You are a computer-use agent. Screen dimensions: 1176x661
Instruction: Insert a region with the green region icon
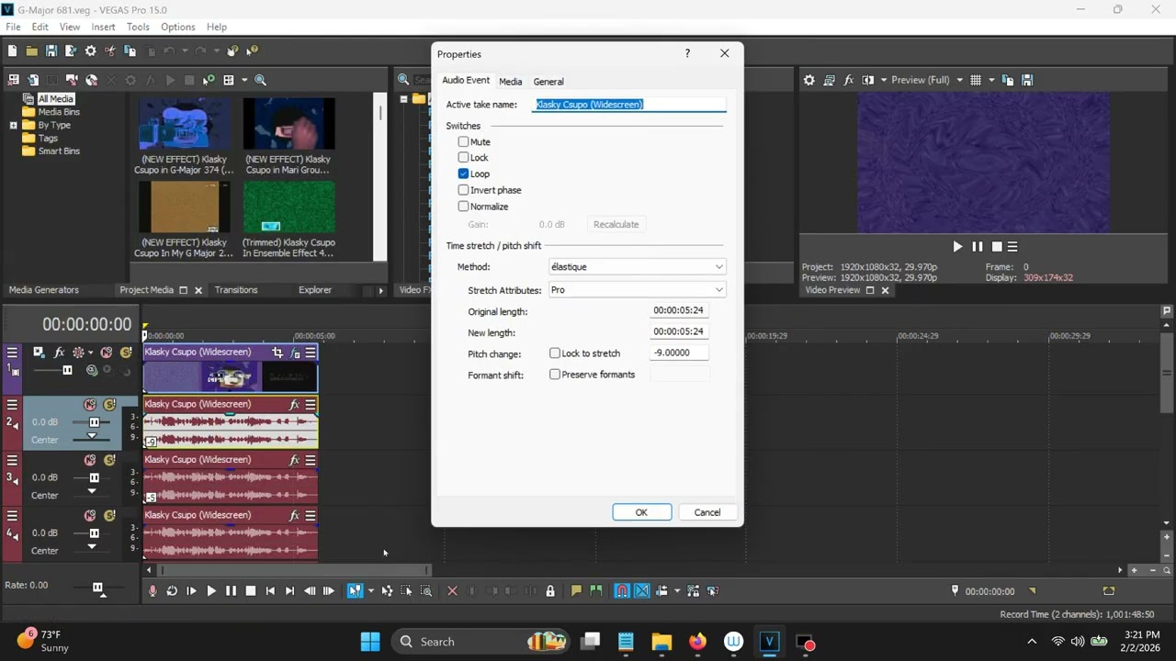[x=595, y=591]
